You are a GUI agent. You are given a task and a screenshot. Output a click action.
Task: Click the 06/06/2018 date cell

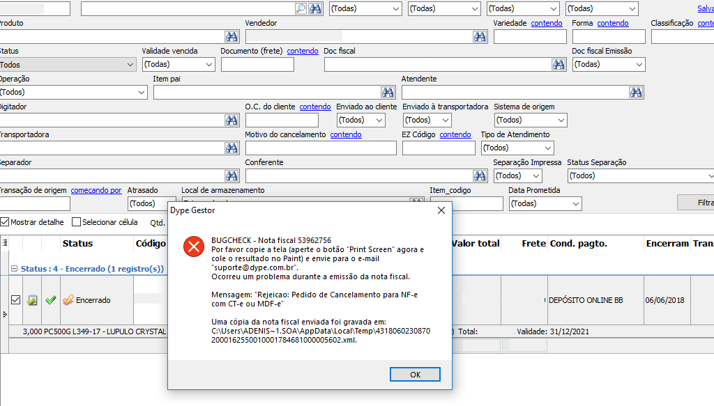[x=667, y=300]
